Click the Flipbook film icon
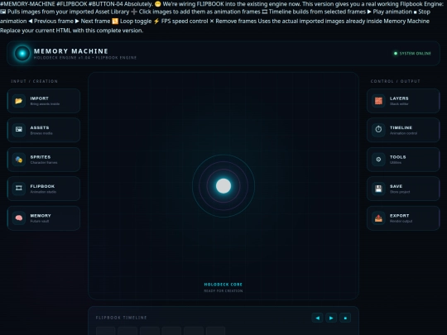 19,189
